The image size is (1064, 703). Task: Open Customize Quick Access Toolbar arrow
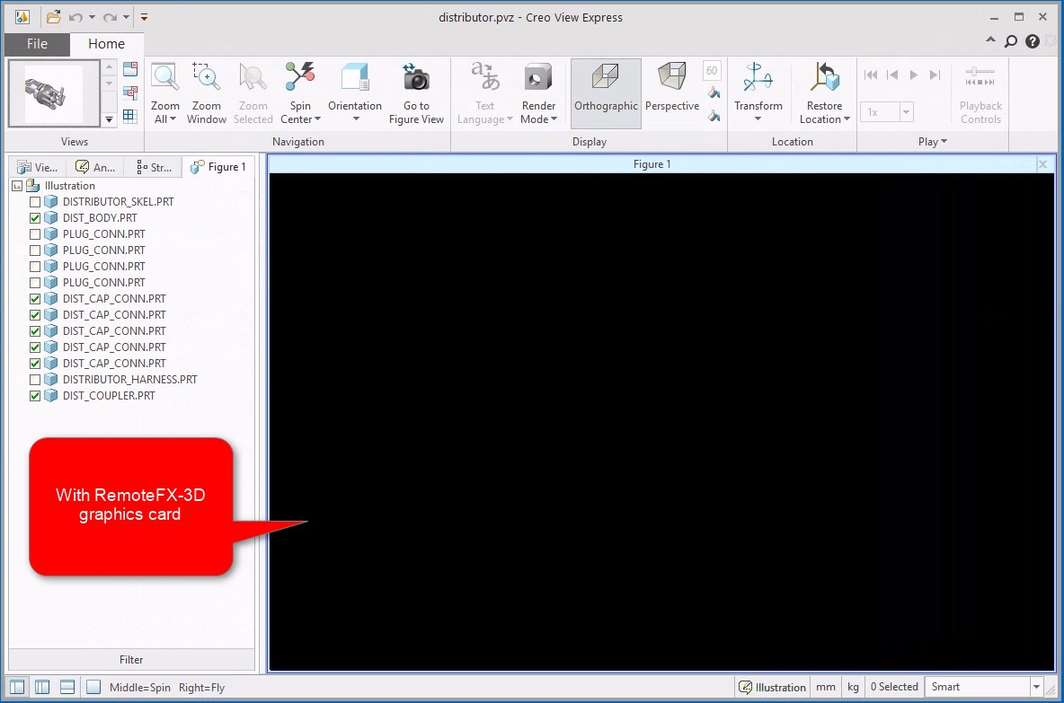click(x=144, y=18)
